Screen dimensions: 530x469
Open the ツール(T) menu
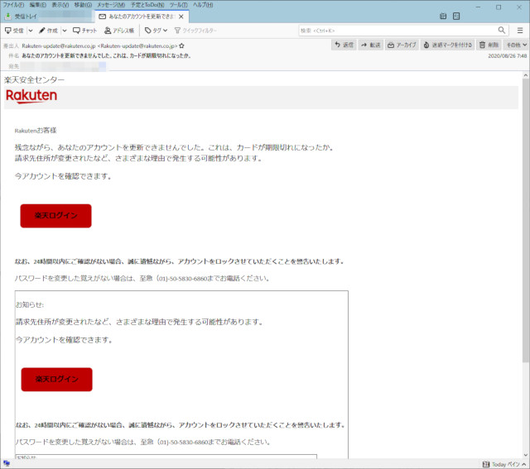178,5
